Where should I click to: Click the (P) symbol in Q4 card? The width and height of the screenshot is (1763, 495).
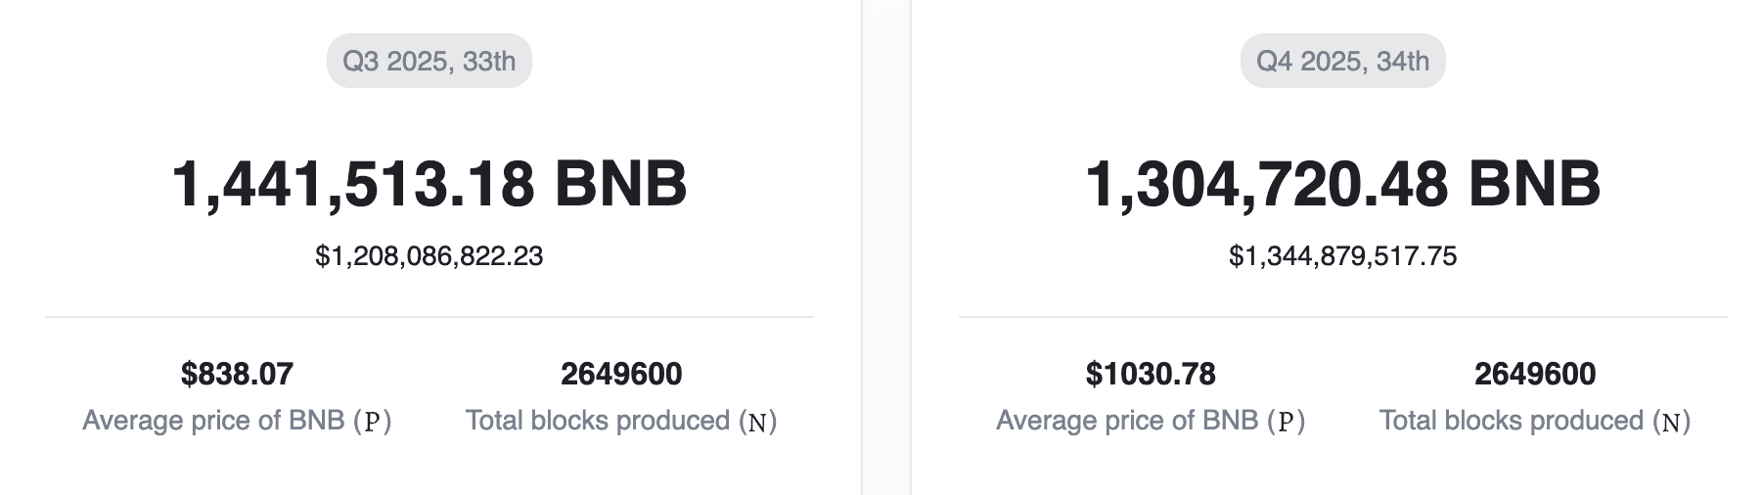[x=1287, y=422]
